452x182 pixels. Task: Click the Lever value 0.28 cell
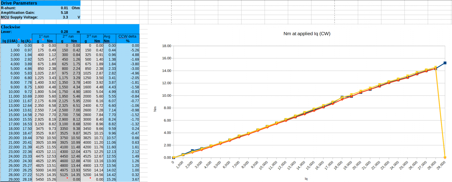pyautogui.click(x=64, y=32)
